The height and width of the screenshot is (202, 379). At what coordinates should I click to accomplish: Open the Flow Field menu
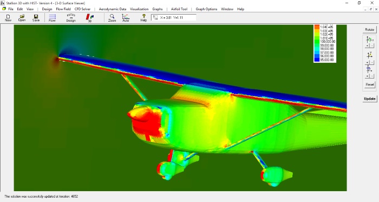tap(63, 9)
